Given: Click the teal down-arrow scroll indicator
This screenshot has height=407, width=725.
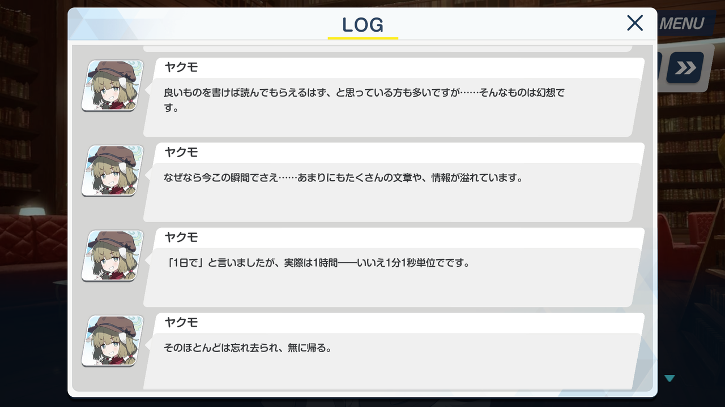Looking at the screenshot, I should click(x=670, y=378).
